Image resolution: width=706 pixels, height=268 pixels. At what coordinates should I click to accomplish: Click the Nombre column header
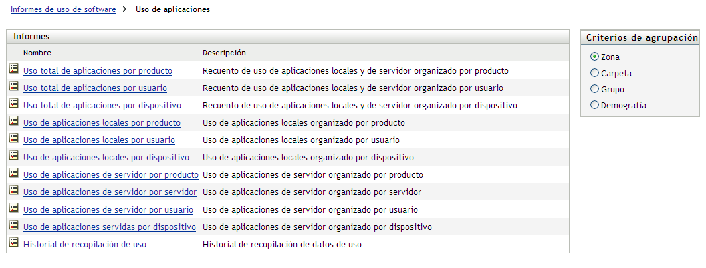pos(37,53)
